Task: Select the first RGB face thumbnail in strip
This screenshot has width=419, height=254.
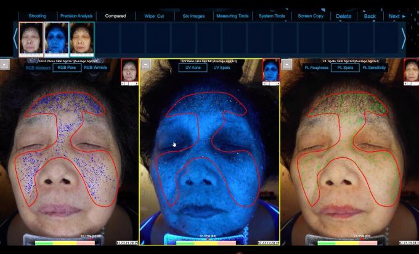Action: pos(31,39)
